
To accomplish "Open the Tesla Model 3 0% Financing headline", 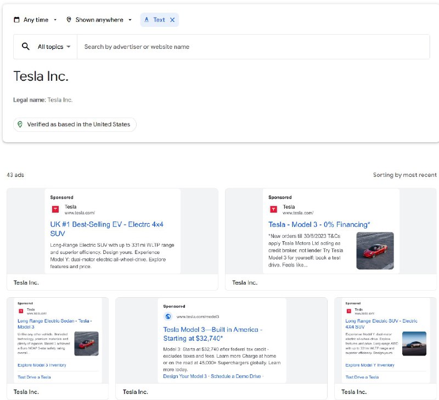I will [x=319, y=225].
